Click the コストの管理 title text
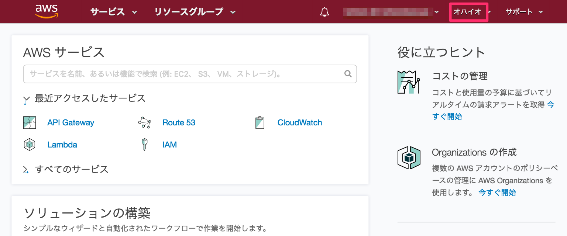Image resolution: width=567 pixels, height=236 pixels. coord(460,76)
